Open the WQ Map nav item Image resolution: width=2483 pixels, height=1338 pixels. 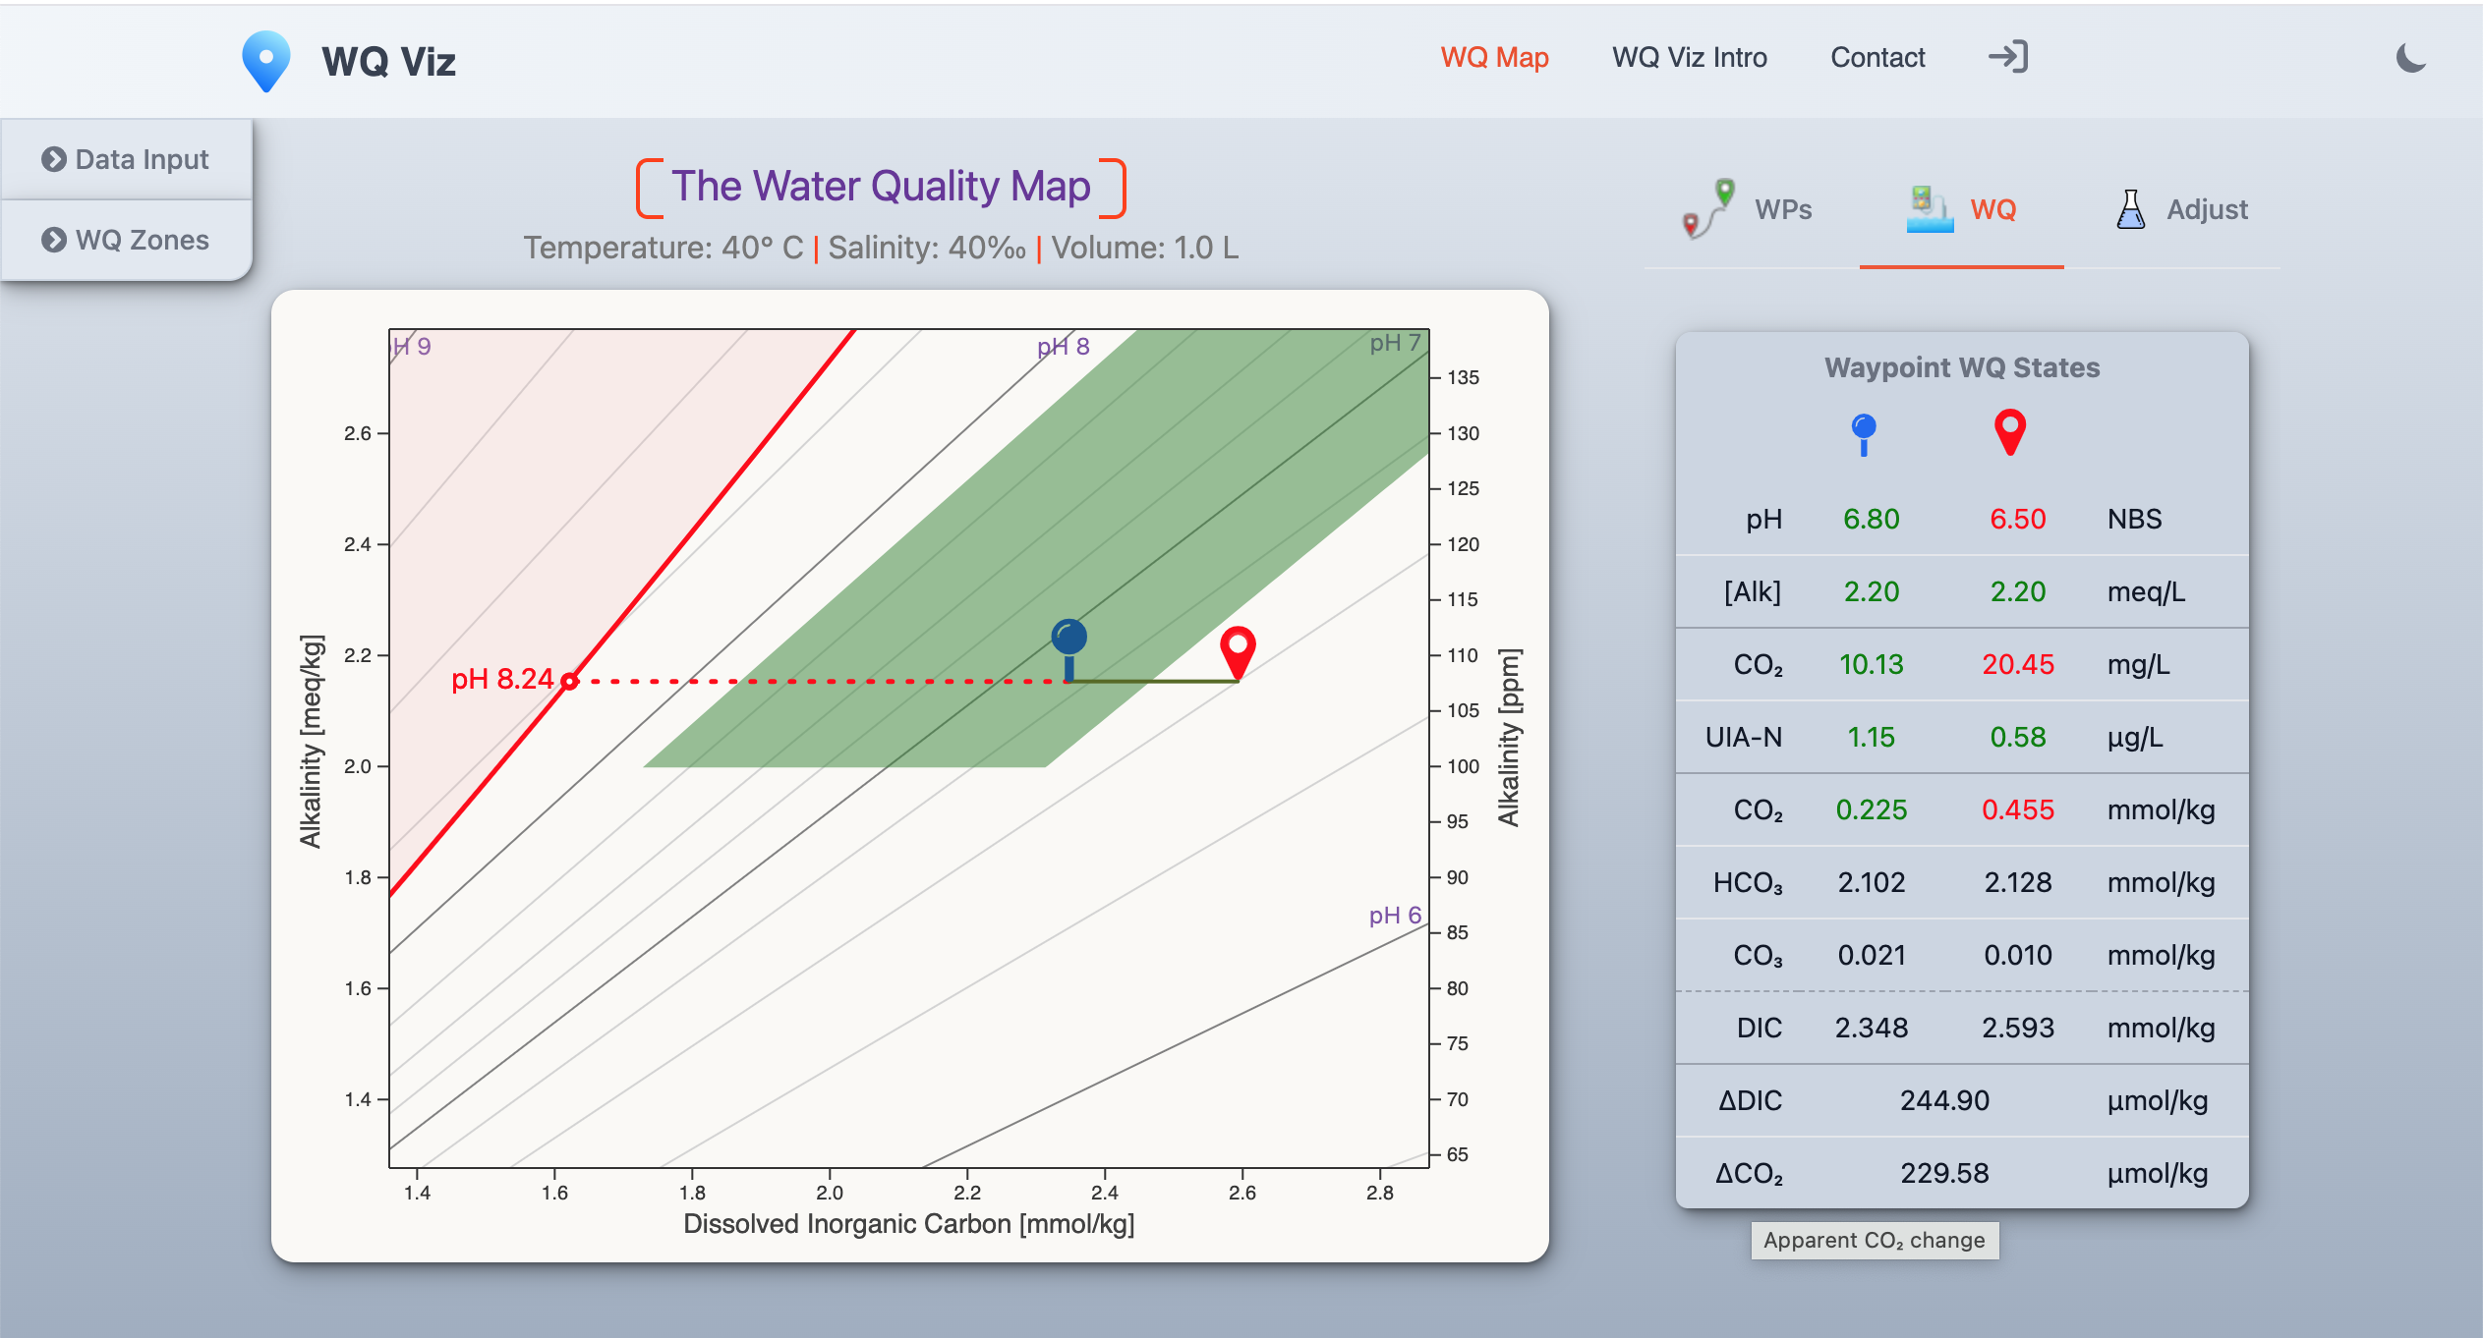click(x=1494, y=57)
